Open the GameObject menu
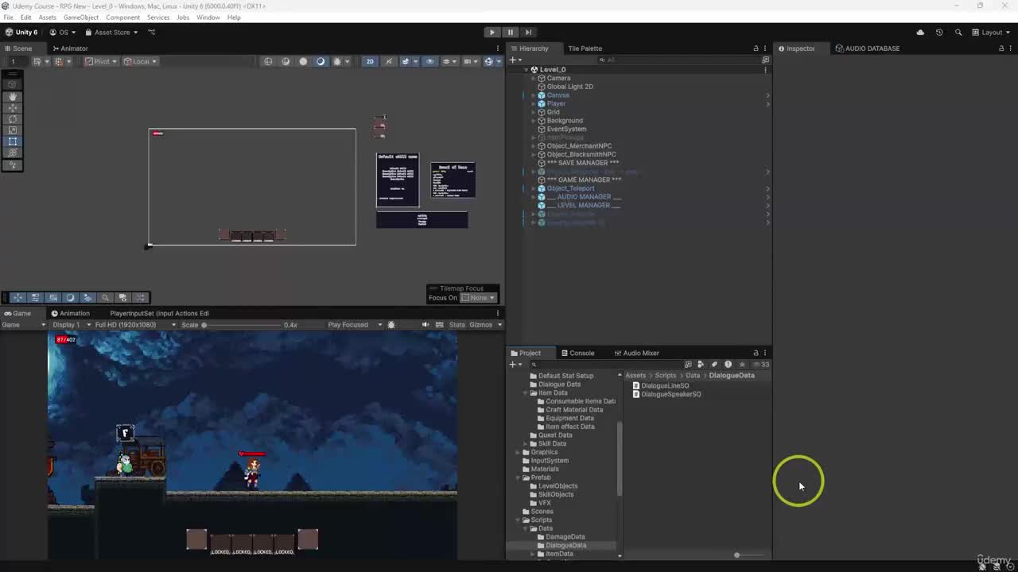 [81, 17]
